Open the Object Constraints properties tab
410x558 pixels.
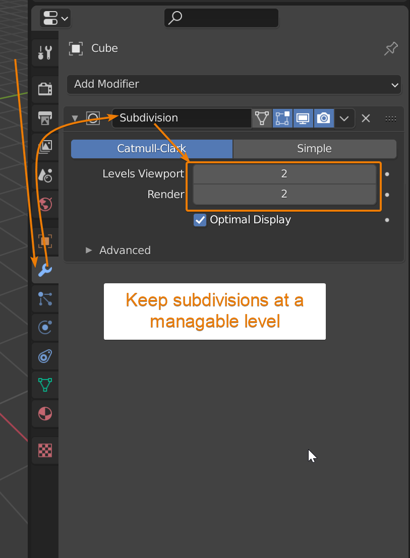(x=45, y=357)
